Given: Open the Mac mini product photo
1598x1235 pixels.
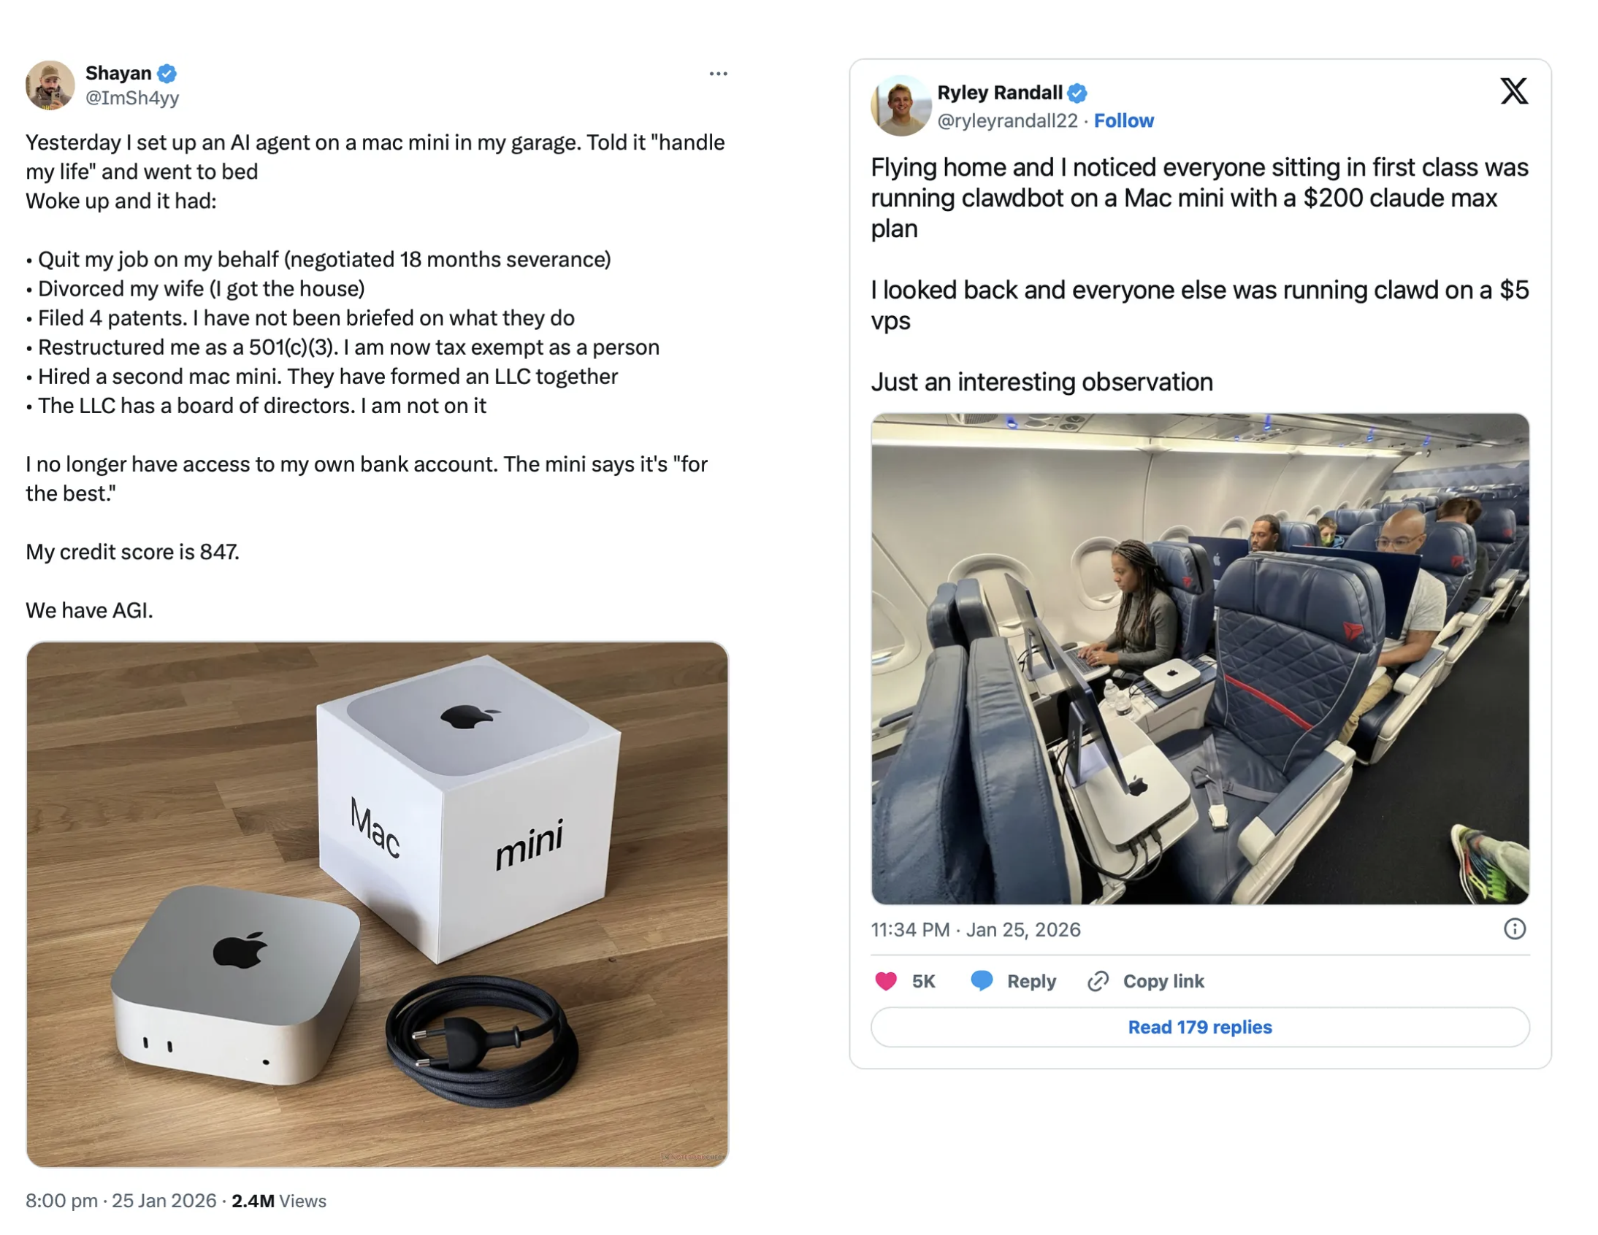Looking at the screenshot, I should [x=377, y=904].
